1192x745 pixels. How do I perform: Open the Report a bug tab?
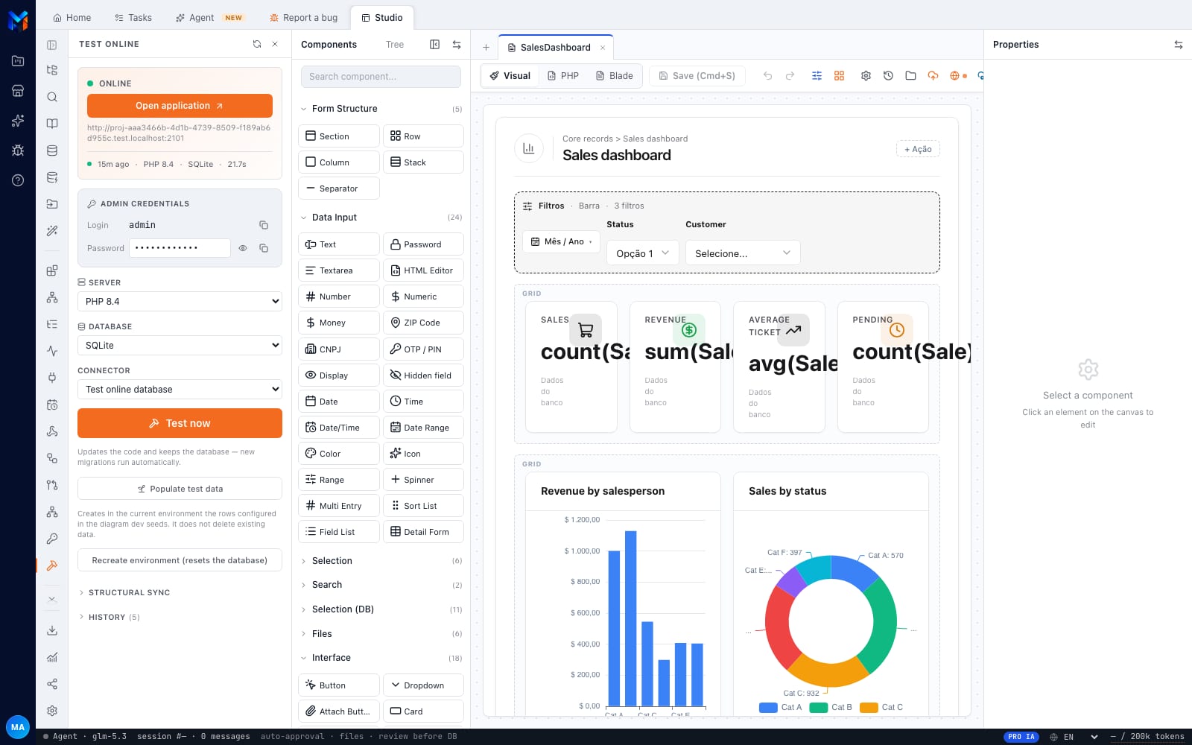pyautogui.click(x=303, y=18)
